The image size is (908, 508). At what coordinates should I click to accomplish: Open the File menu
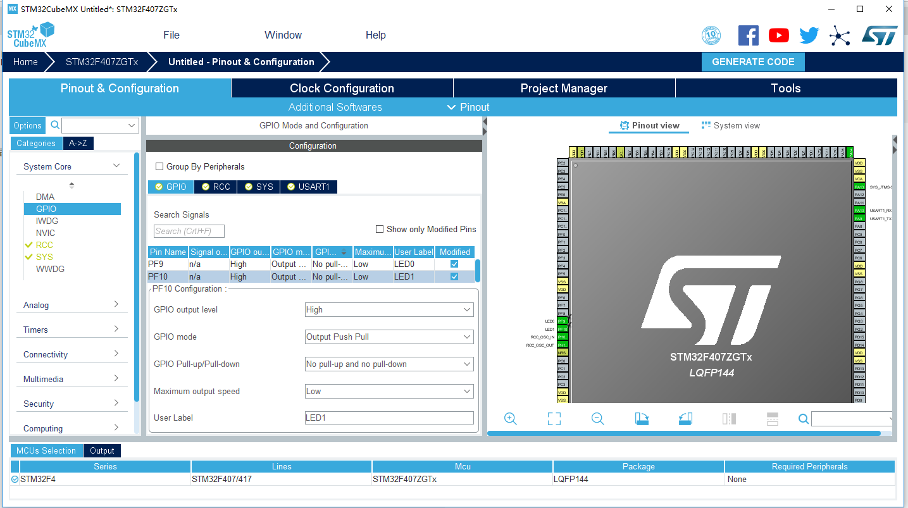click(171, 35)
